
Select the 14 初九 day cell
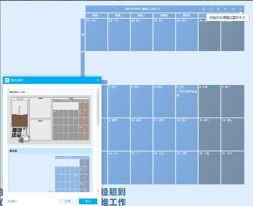click(233, 135)
